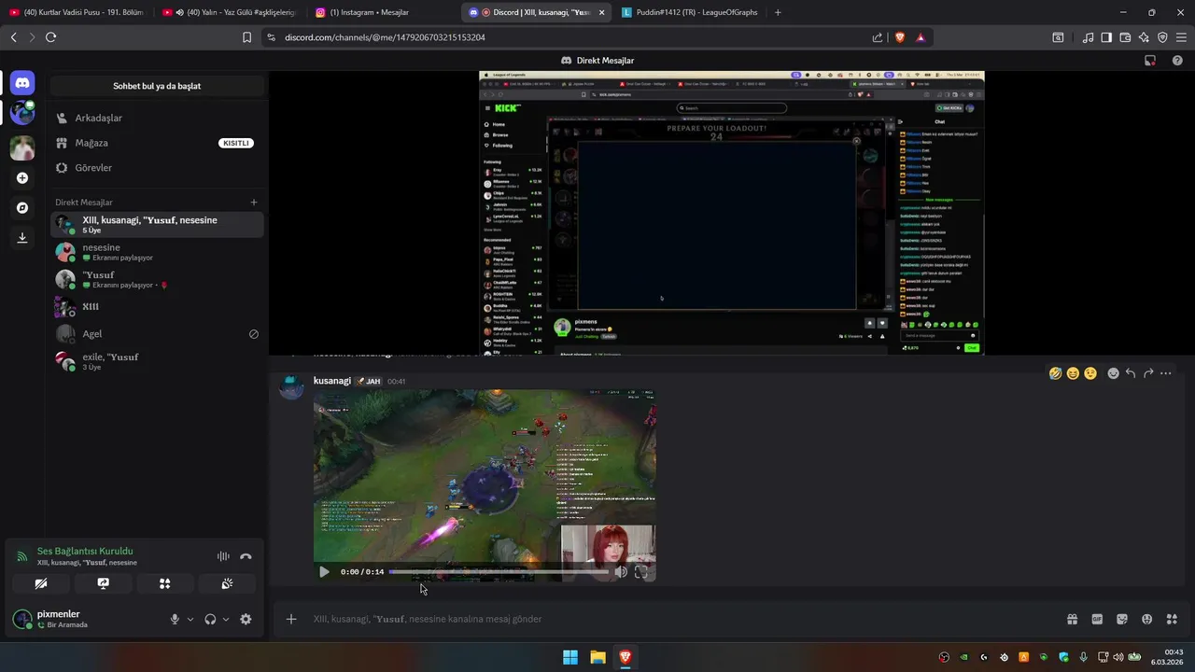Expand microphone input options arrow
1195x672 pixels.
coord(190,619)
